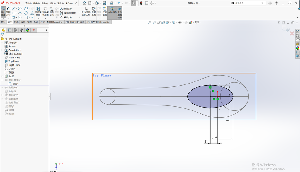Expand the 历史记录 tree node
Screen dimensions: 300x172
(x=2, y=42)
